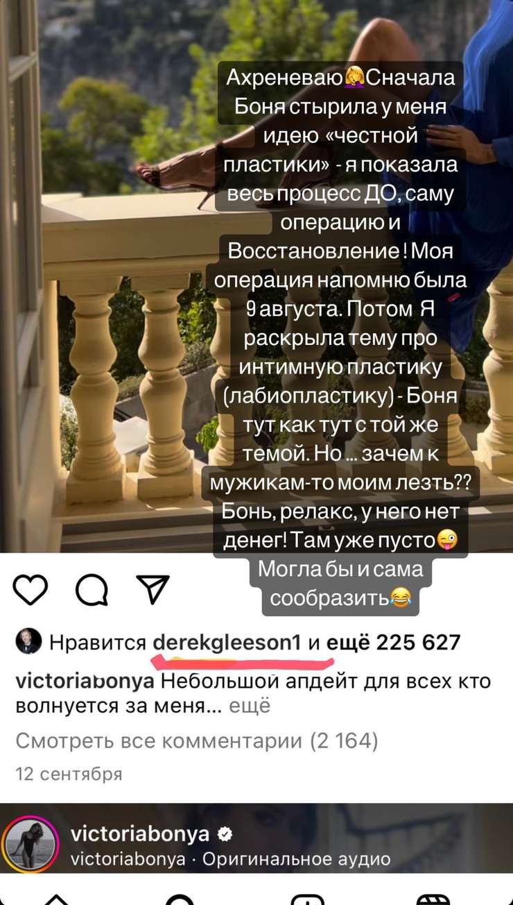Open victoriabonya story ring avatar

pyautogui.click(x=28, y=845)
